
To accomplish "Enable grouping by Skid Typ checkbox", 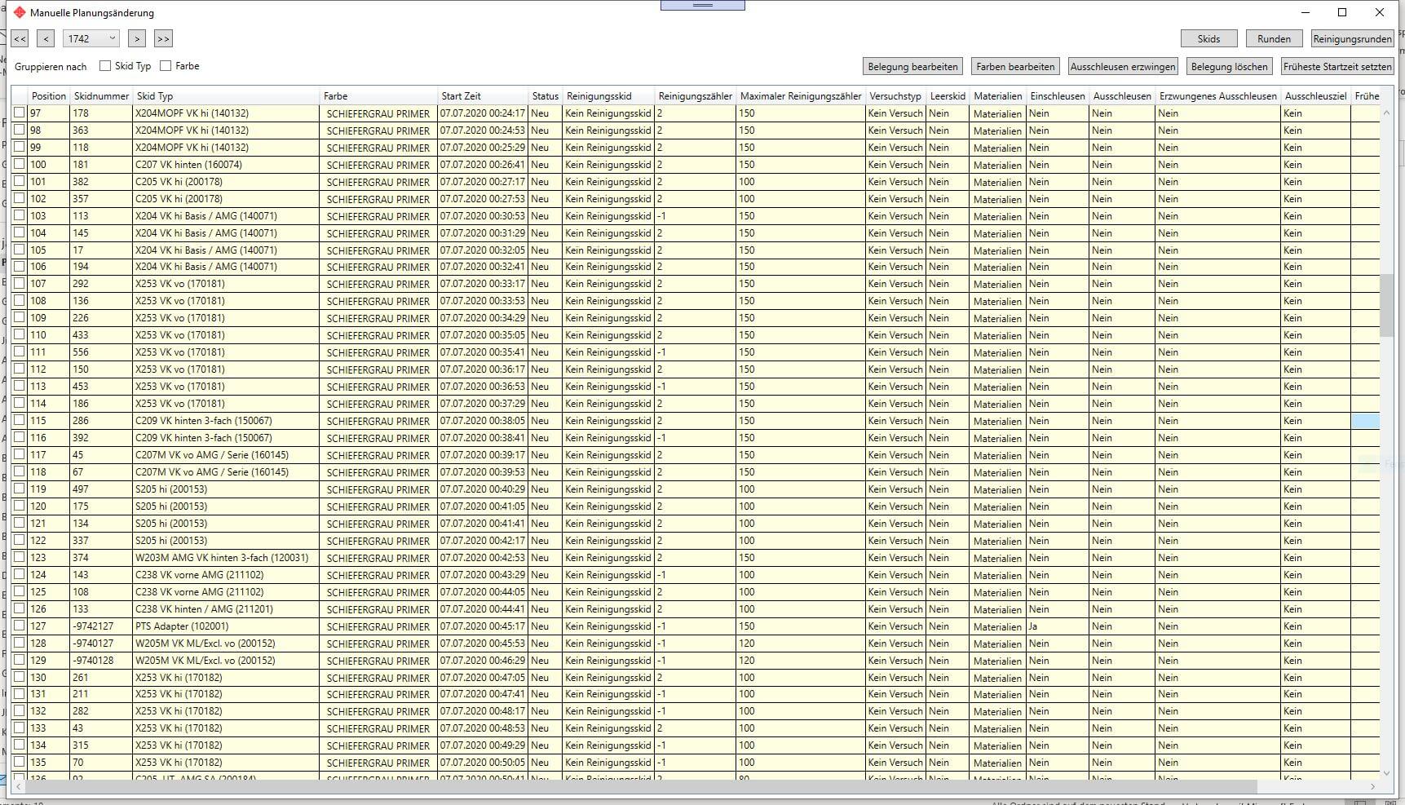I will point(105,65).
